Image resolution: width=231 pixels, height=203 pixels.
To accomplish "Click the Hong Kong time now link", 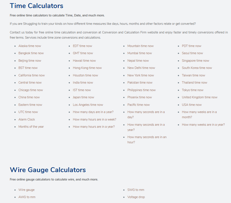I will pos(87,68).
